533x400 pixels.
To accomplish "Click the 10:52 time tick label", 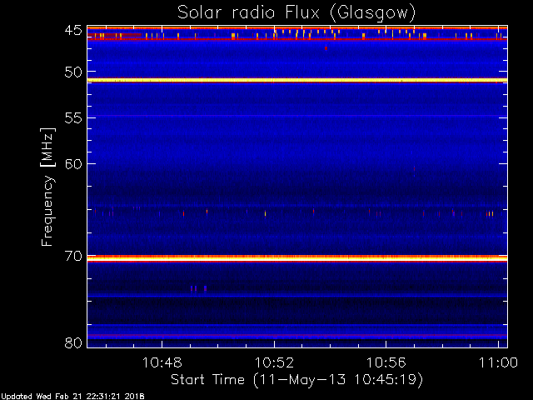I will click(x=274, y=362).
